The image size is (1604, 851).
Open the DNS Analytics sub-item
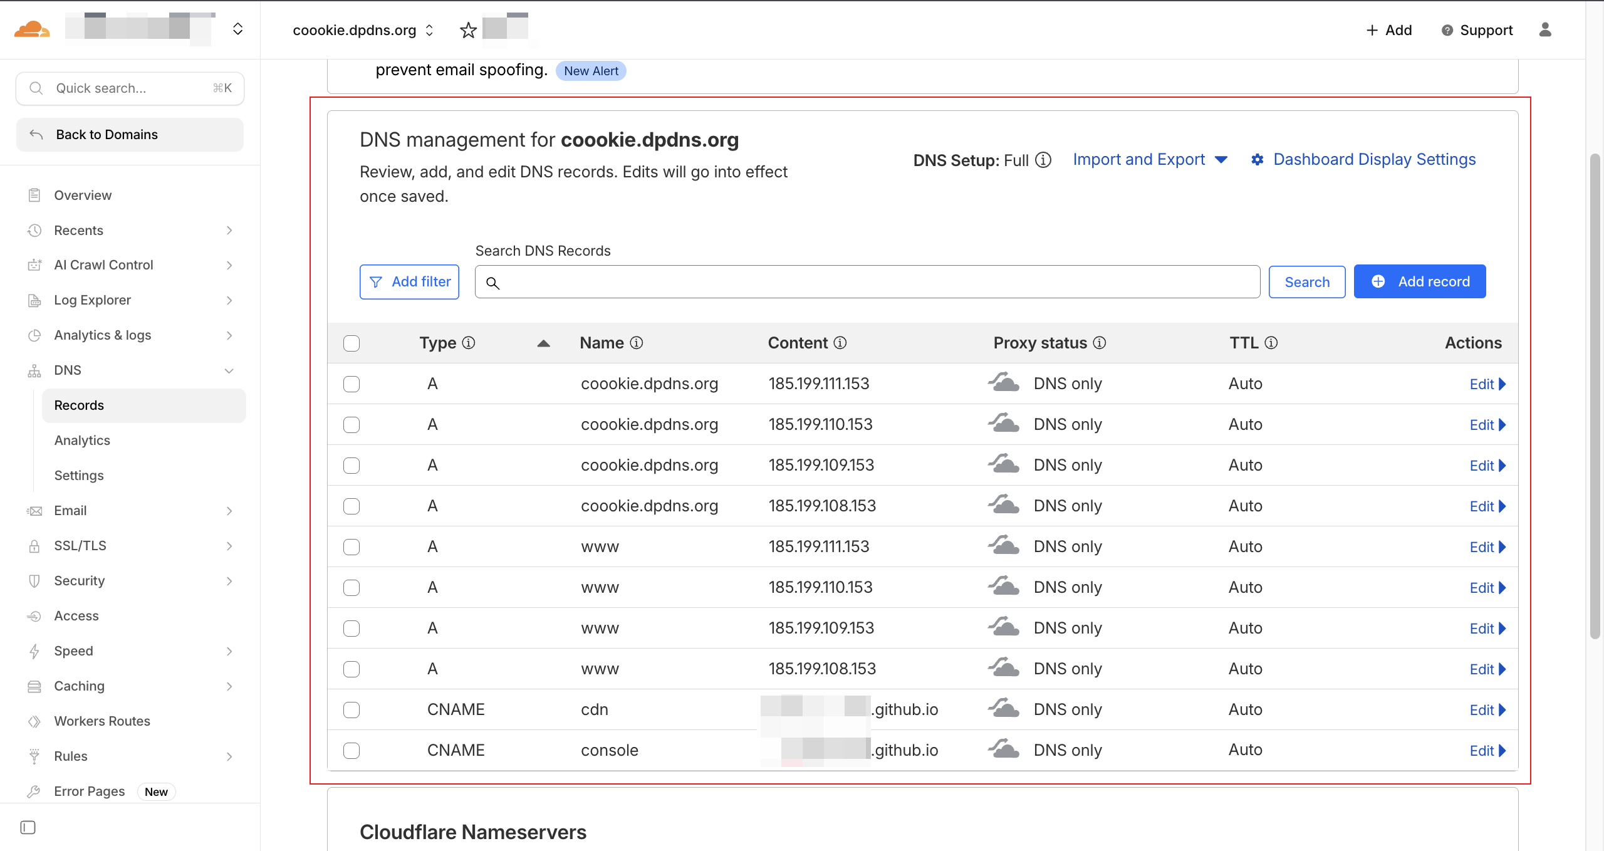82,441
